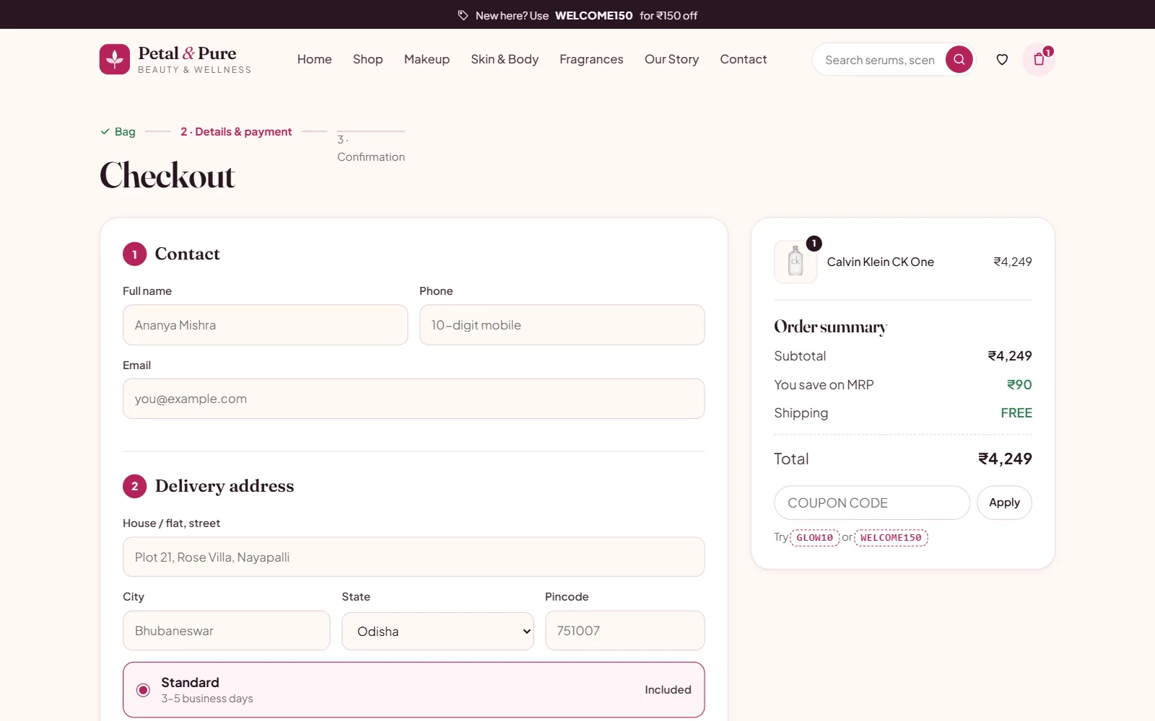Image resolution: width=1155 pixels, height=721 pixels.
Task: Click the Delivery address section heading
Action: point(225,486)
